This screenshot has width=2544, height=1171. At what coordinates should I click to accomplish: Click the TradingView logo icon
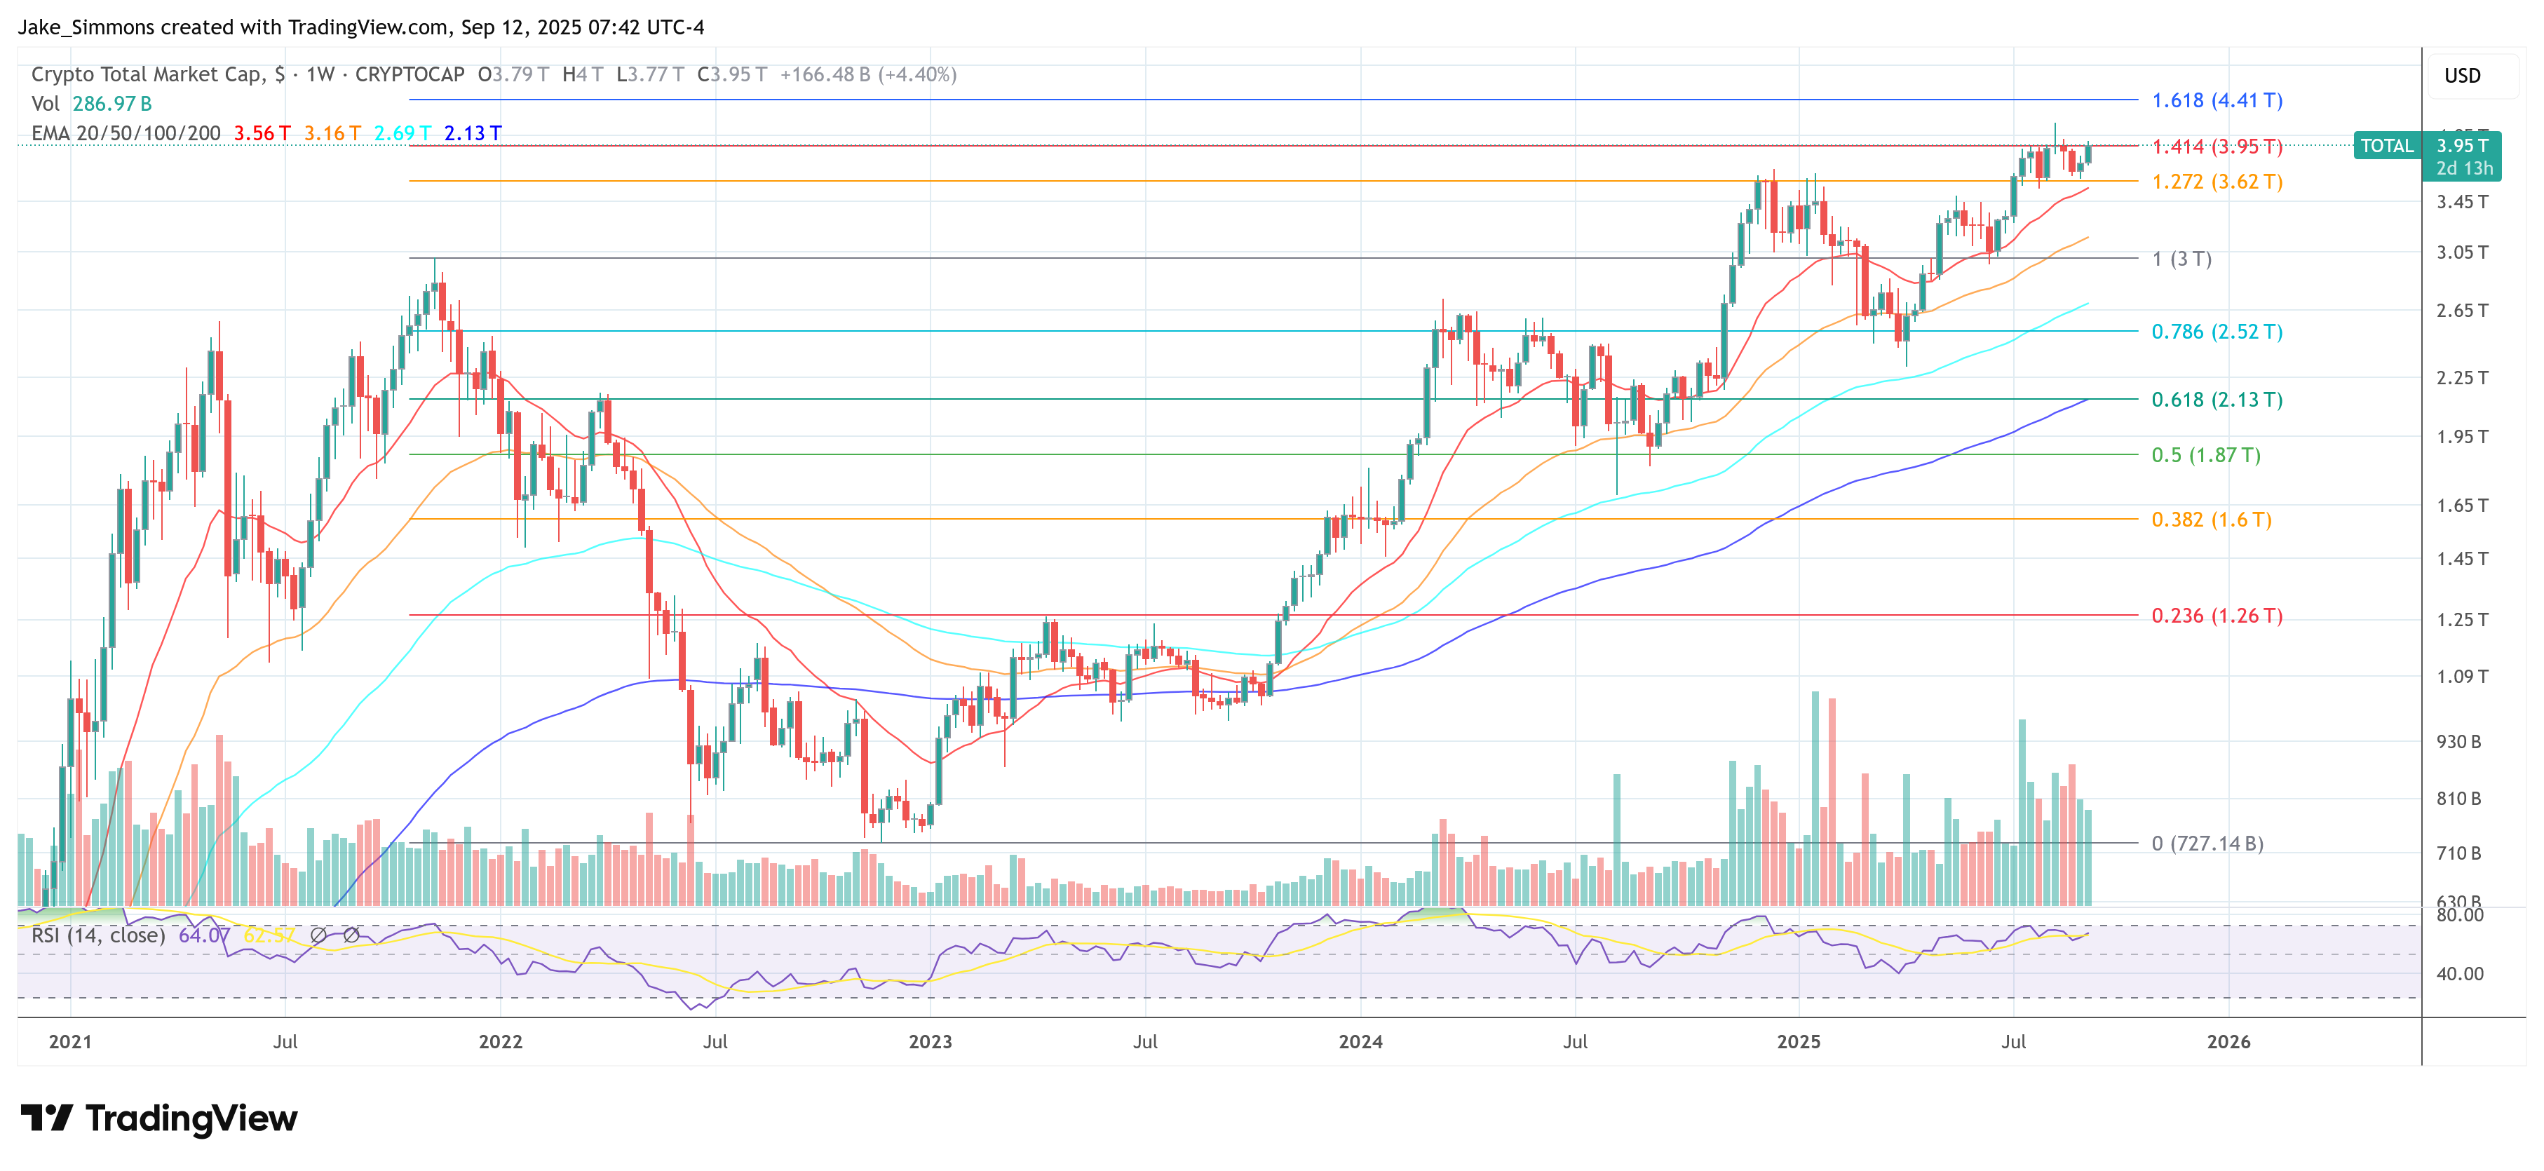(46, 1118)
